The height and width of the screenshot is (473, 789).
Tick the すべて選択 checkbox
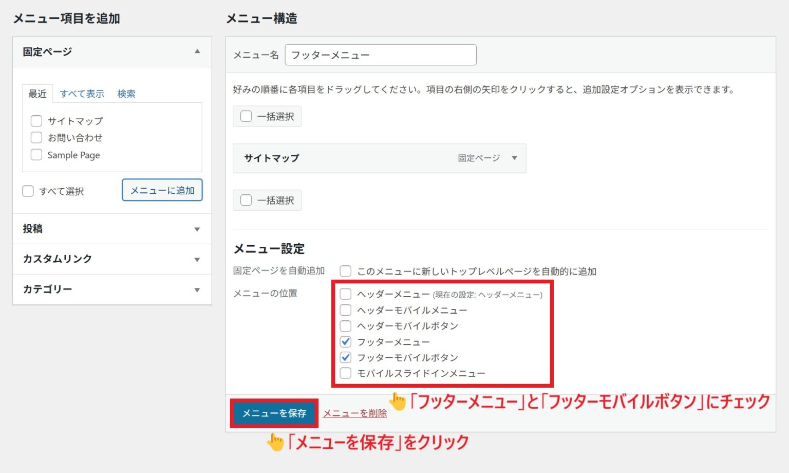click(x=28, y=191)
